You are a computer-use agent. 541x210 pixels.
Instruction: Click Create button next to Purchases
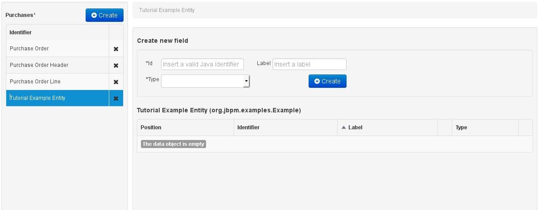104,15
